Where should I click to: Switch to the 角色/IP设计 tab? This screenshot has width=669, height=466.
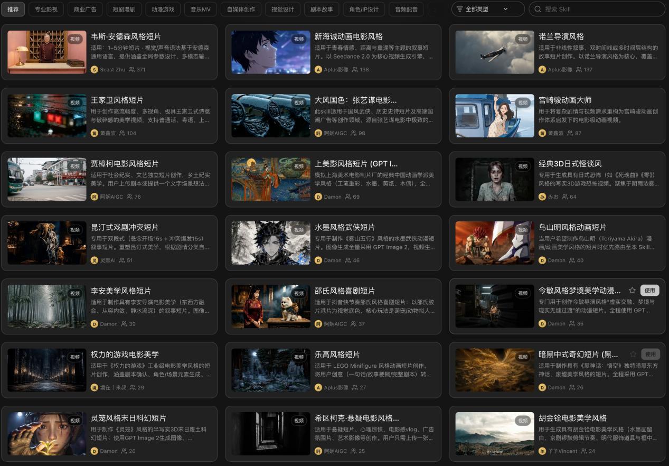click(364, 9)
